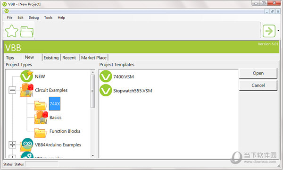Click the star New Project toolbar icon

(12, 31)
